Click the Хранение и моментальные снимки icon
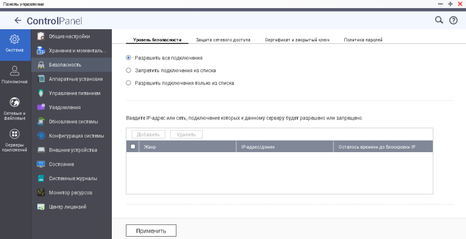This screenshot has width=466, height=239. point(41,51)
